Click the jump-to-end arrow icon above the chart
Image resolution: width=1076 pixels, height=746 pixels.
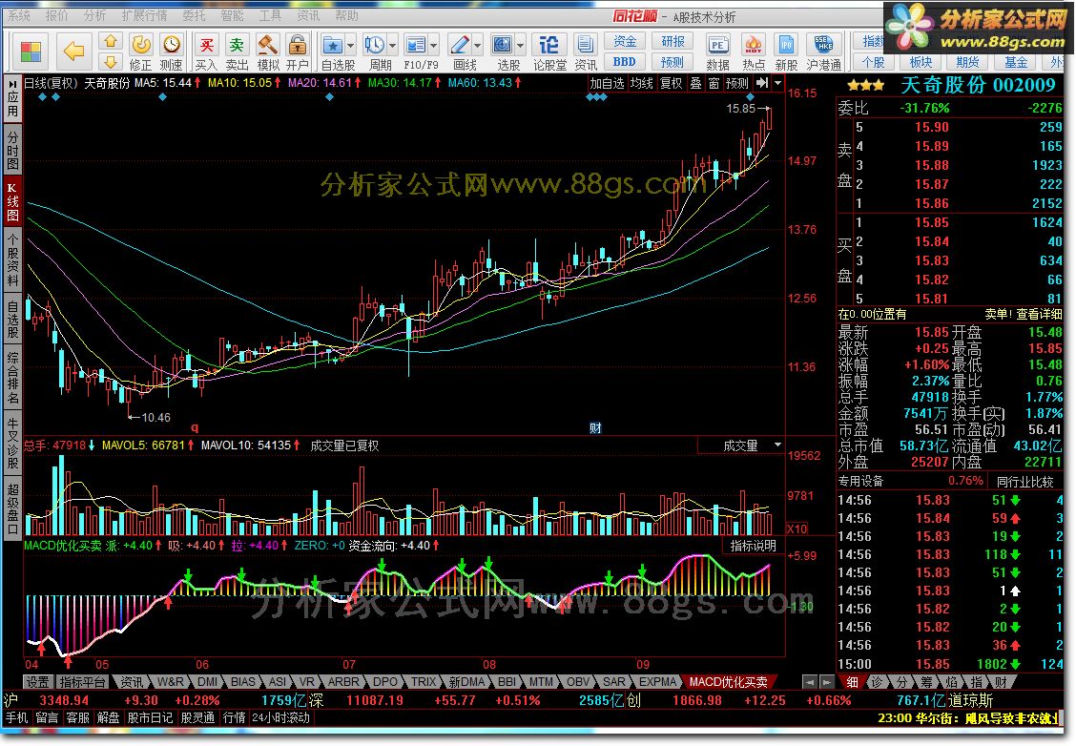[762, 83]
